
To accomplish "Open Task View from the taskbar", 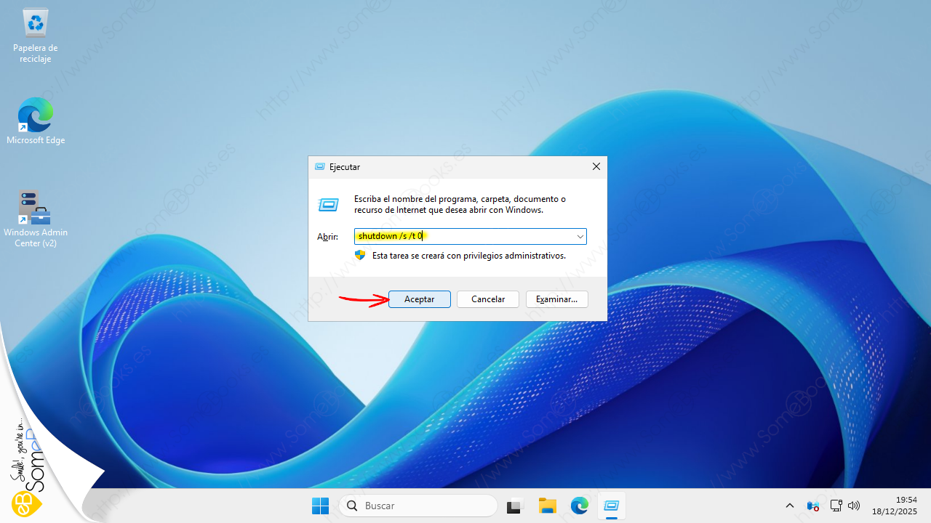I will click(515, 506).
